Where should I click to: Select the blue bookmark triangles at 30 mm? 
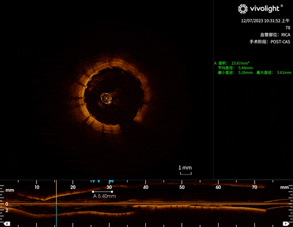coord(111,181)
